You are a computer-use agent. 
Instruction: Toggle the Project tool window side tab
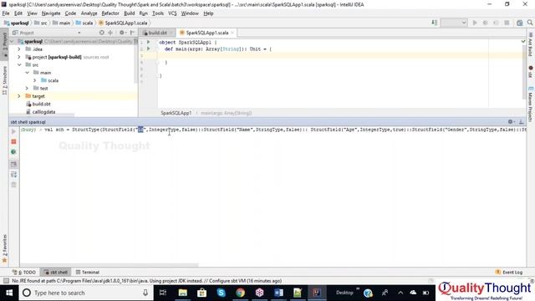[4, 43]
